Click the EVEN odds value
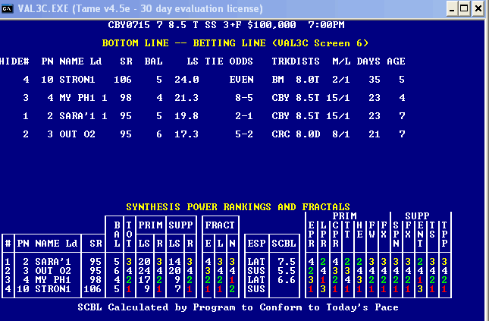489x321 pixels. (241, 80)
